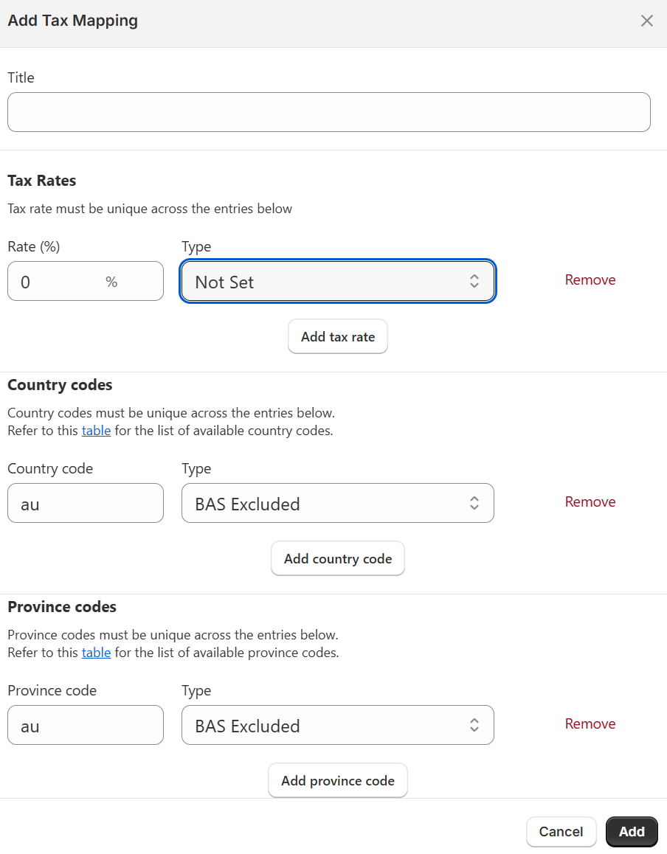This screenshot has height=854, width=667.
Task: Remove the province code entry
Action: [x=590, y=723]
